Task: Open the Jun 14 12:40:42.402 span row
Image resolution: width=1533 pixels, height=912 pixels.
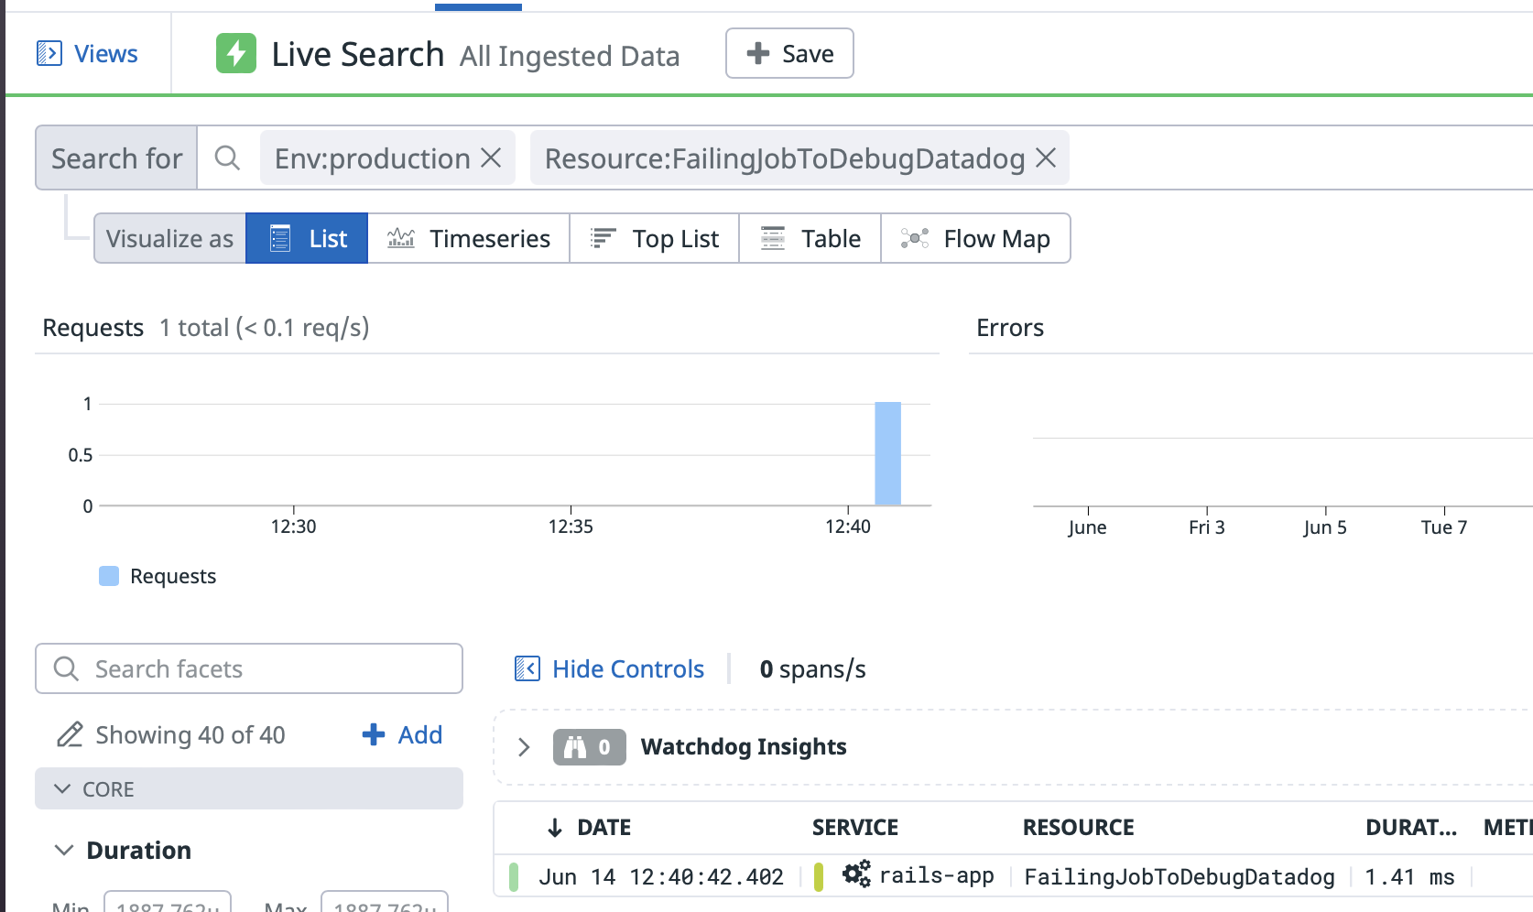Action: 1013,876
